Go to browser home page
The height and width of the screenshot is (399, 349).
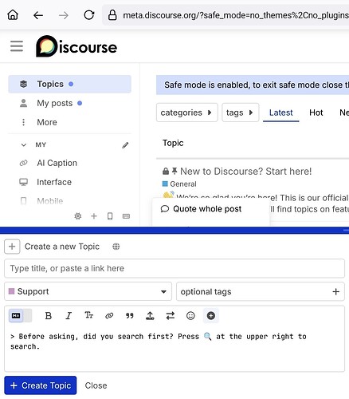pyautogui.click(x=13, y=15)
